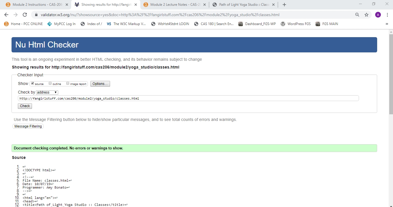Reload the page with the refresh icon
393x207 pixels.
click(x=25, y=15)
